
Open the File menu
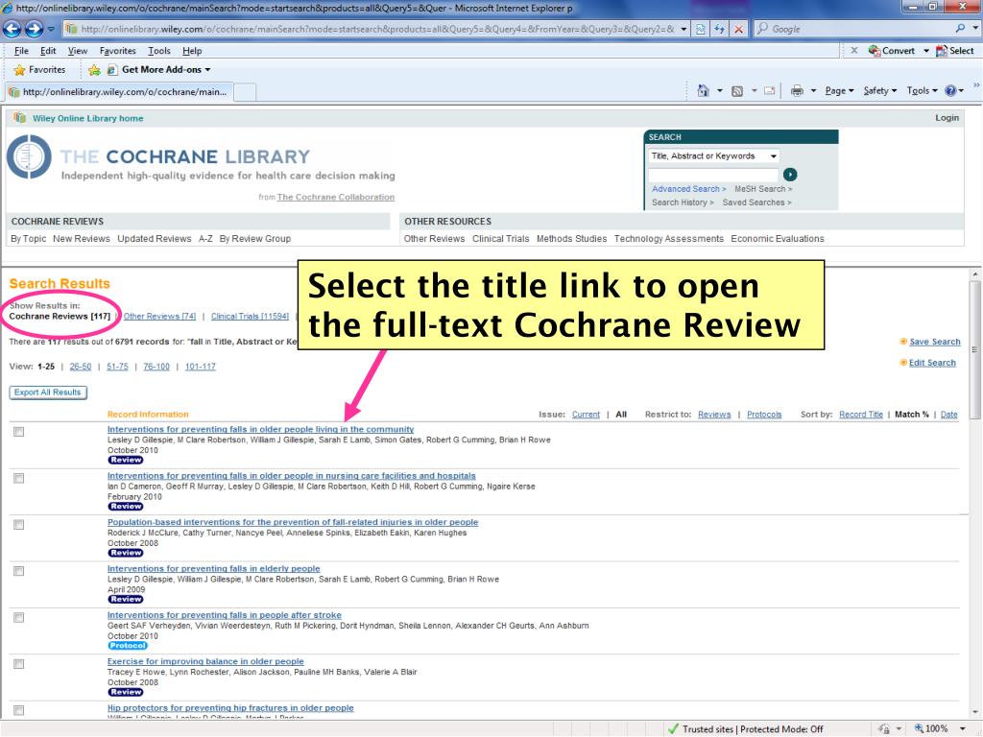tap(21, 51)
